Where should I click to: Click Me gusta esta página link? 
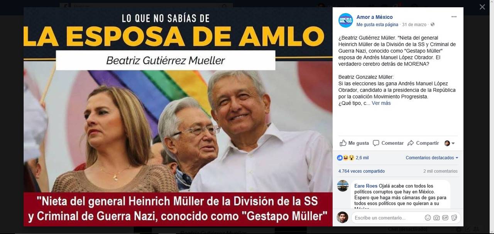(377, 25)
